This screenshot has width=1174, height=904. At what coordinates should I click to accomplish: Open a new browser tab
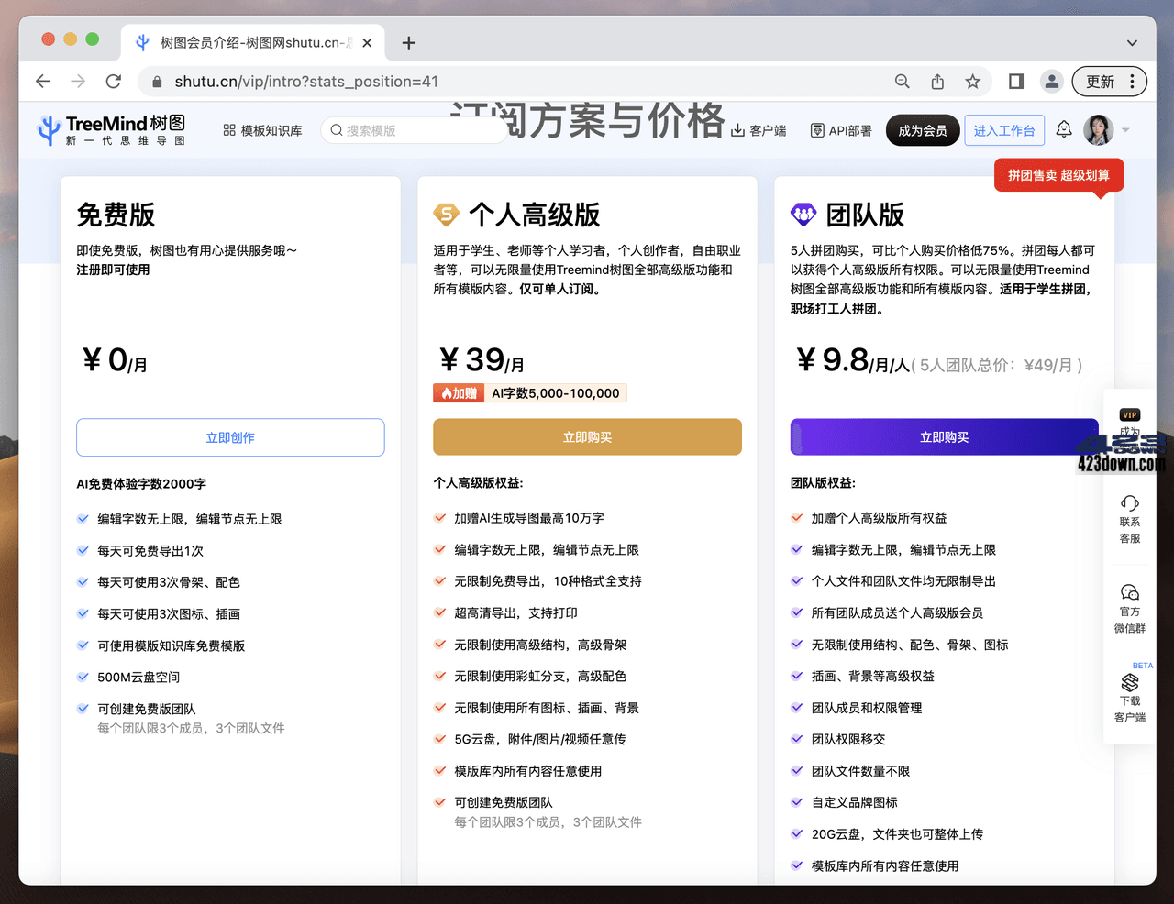point(409,42)
